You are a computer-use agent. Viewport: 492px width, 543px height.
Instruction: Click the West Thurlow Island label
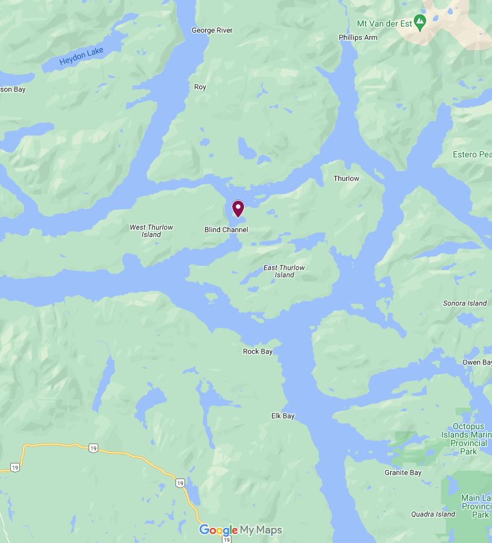point(151,231)
